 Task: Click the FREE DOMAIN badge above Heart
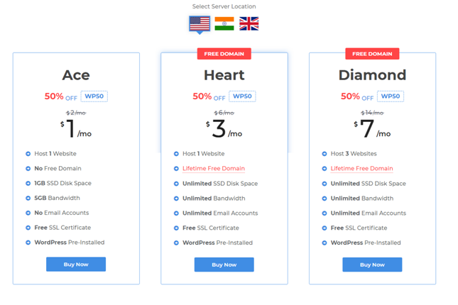224,54
